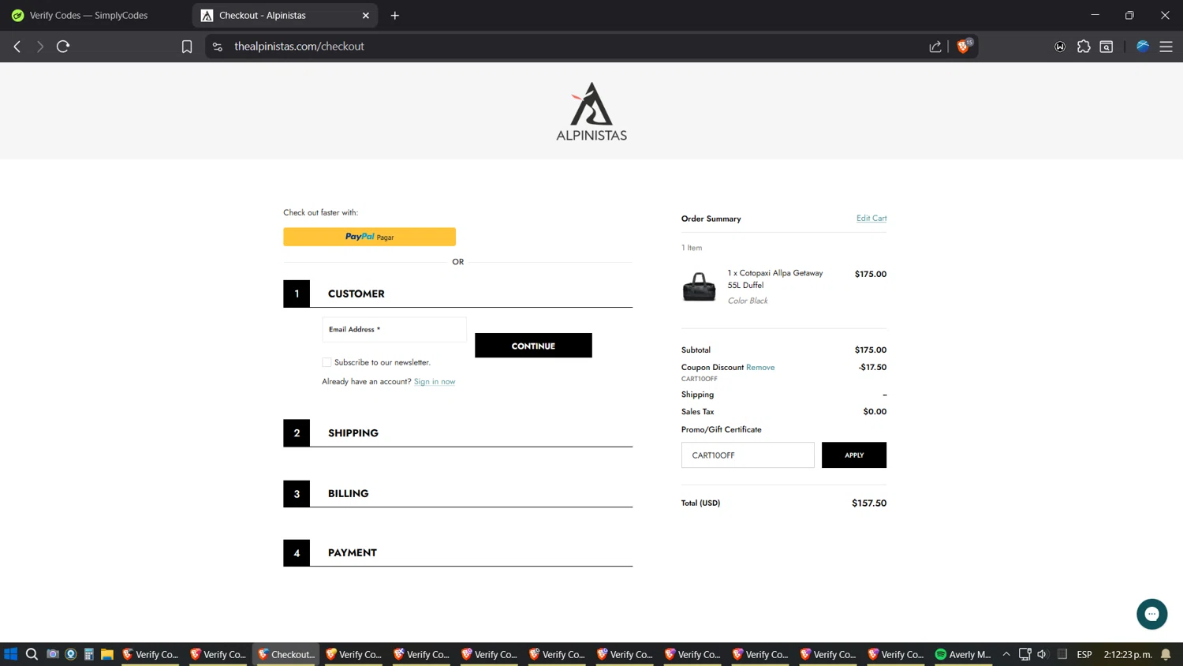Open Spotify Averly M... taskbar item
1183x666 pixels.
963,654
